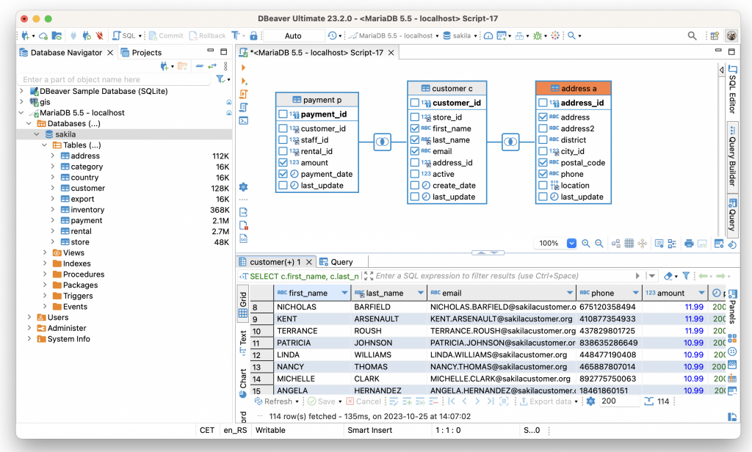Focus the navigator object name filter field
752x452 pixels.
tap(115, 79)
